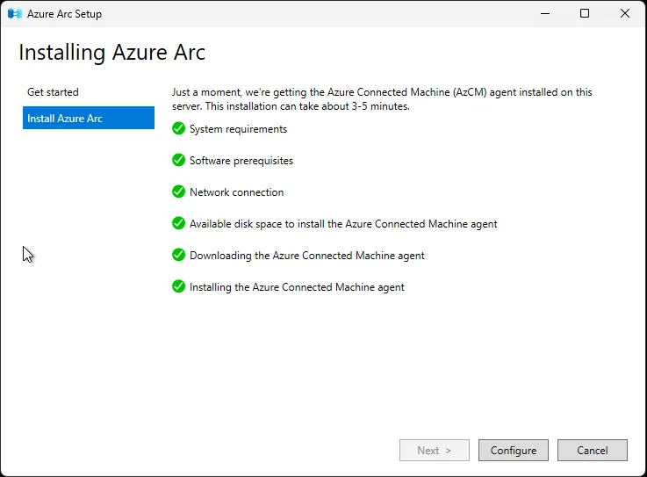Click the System requirements green checkmark icon
The height and width of the screenshot is (477, 647).
click(x=179, y=128)
